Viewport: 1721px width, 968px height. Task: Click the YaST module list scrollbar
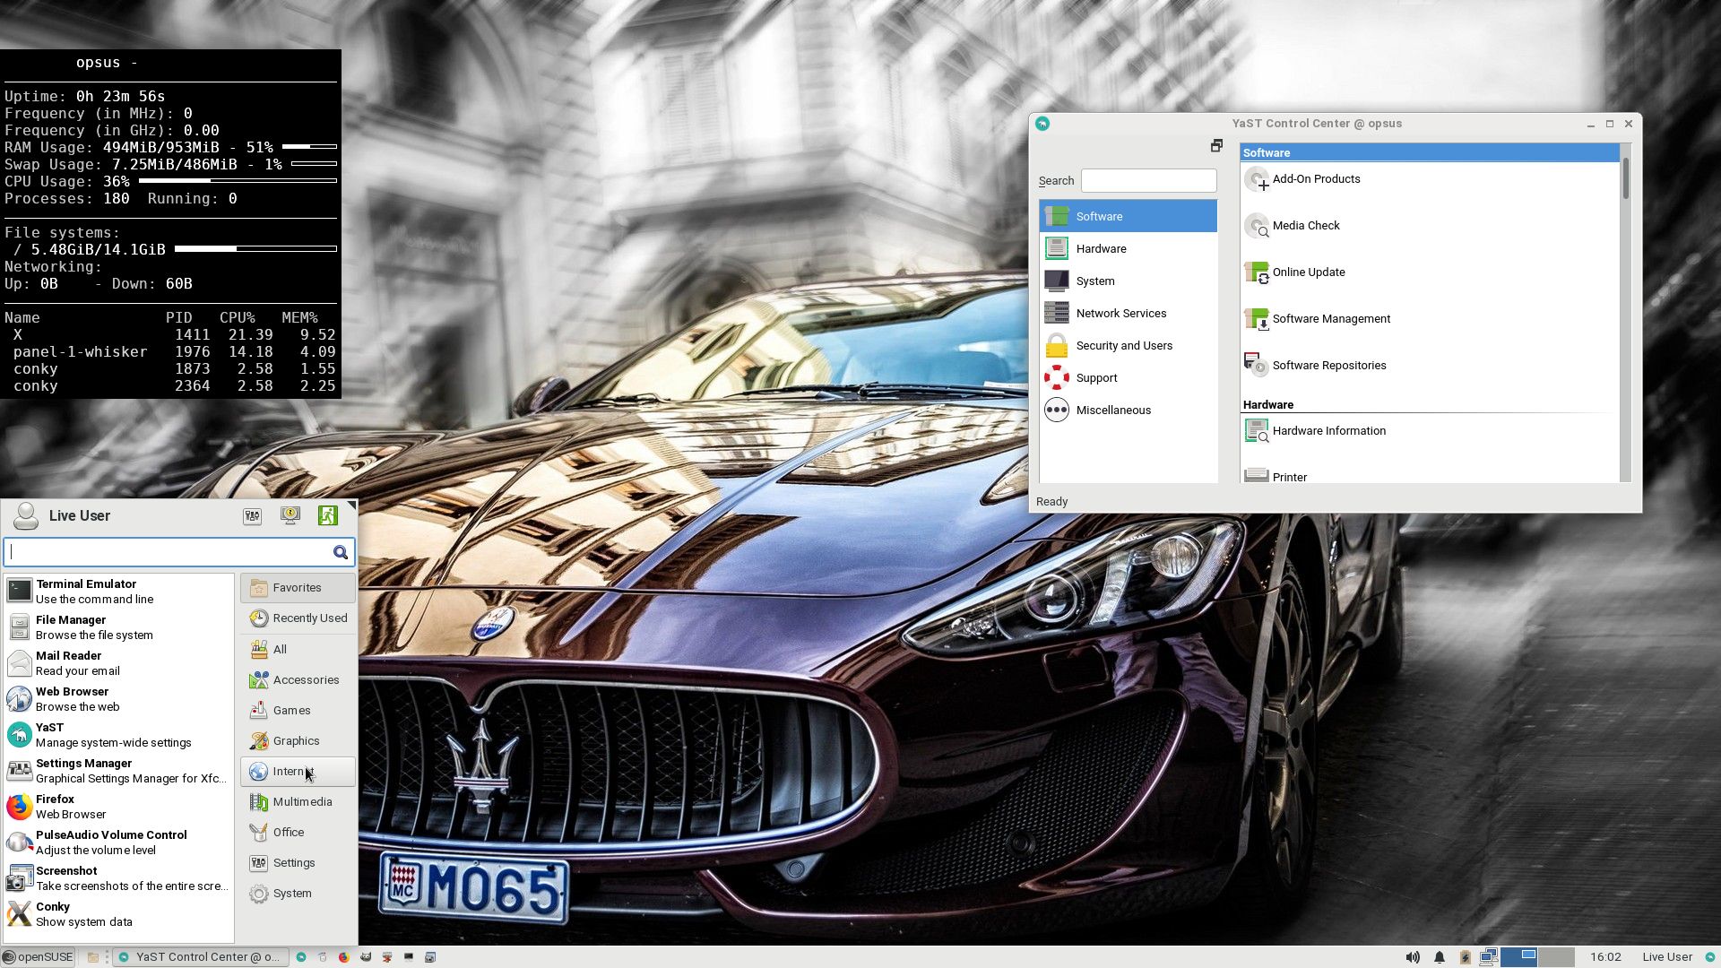point(1625,179)
